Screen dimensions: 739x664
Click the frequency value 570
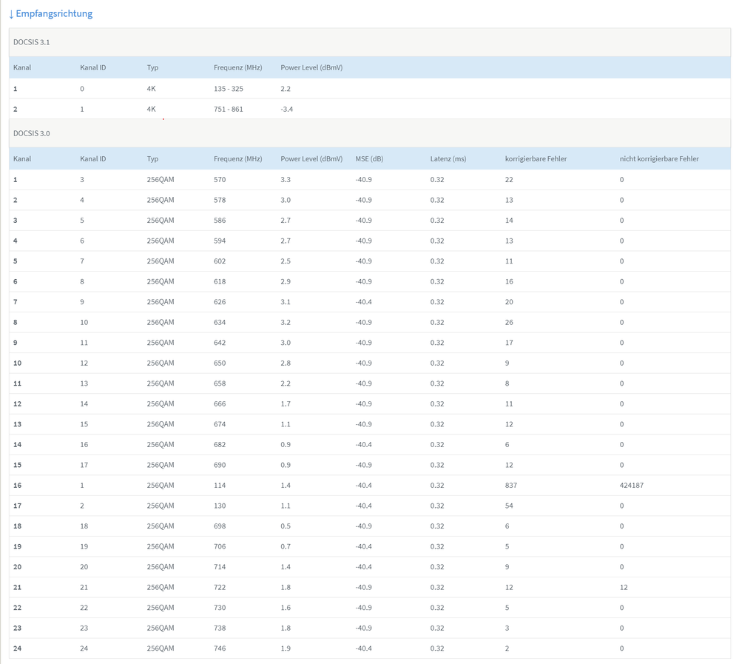coord(220,180)
